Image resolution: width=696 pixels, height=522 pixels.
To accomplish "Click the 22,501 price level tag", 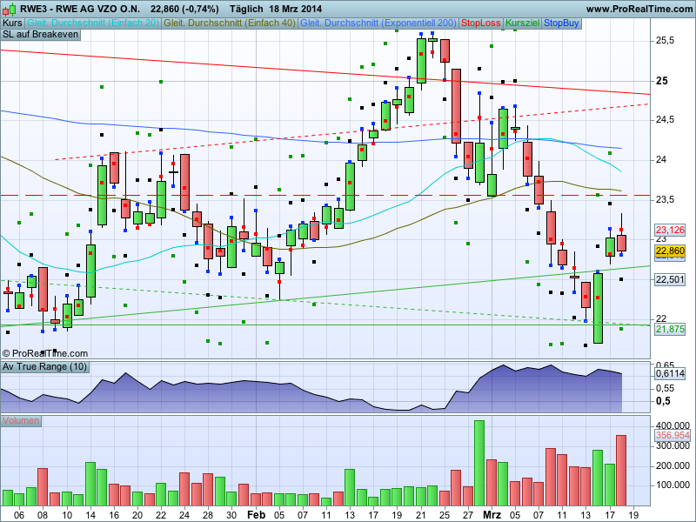I will point(670,279).
